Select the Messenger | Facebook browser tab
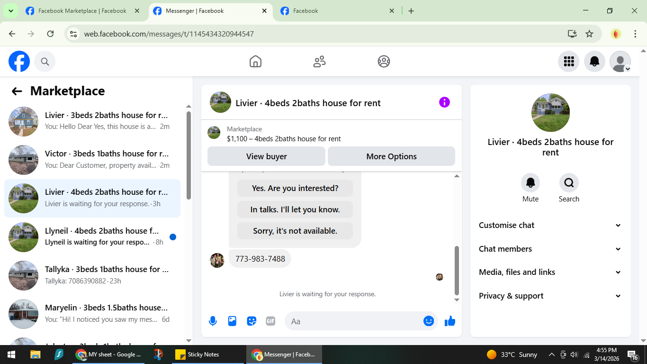 point(211,11)
